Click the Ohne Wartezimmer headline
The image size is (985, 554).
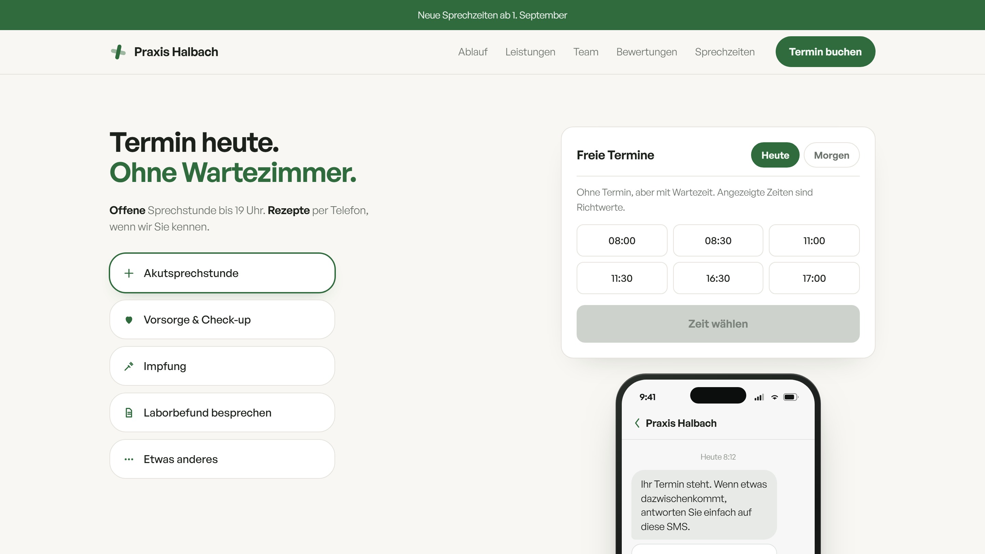pyautogui.click(x=233, y=172)
